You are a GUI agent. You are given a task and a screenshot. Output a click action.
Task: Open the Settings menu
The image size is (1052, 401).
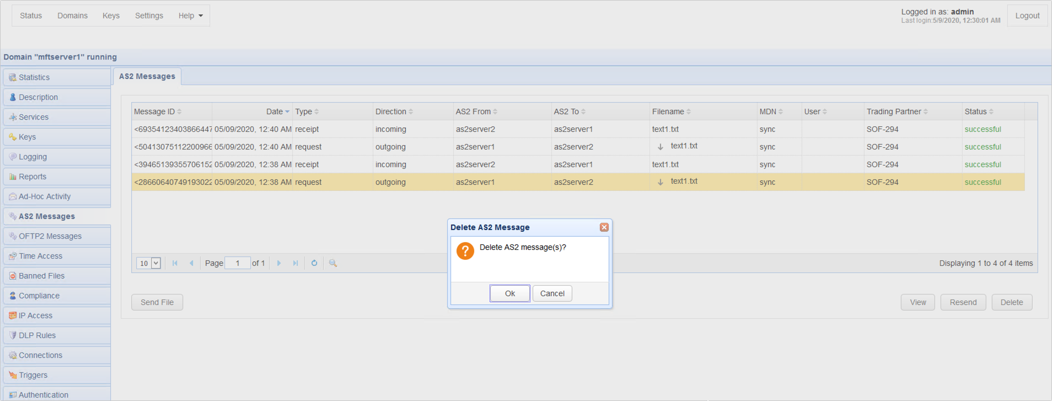point(149,16)
